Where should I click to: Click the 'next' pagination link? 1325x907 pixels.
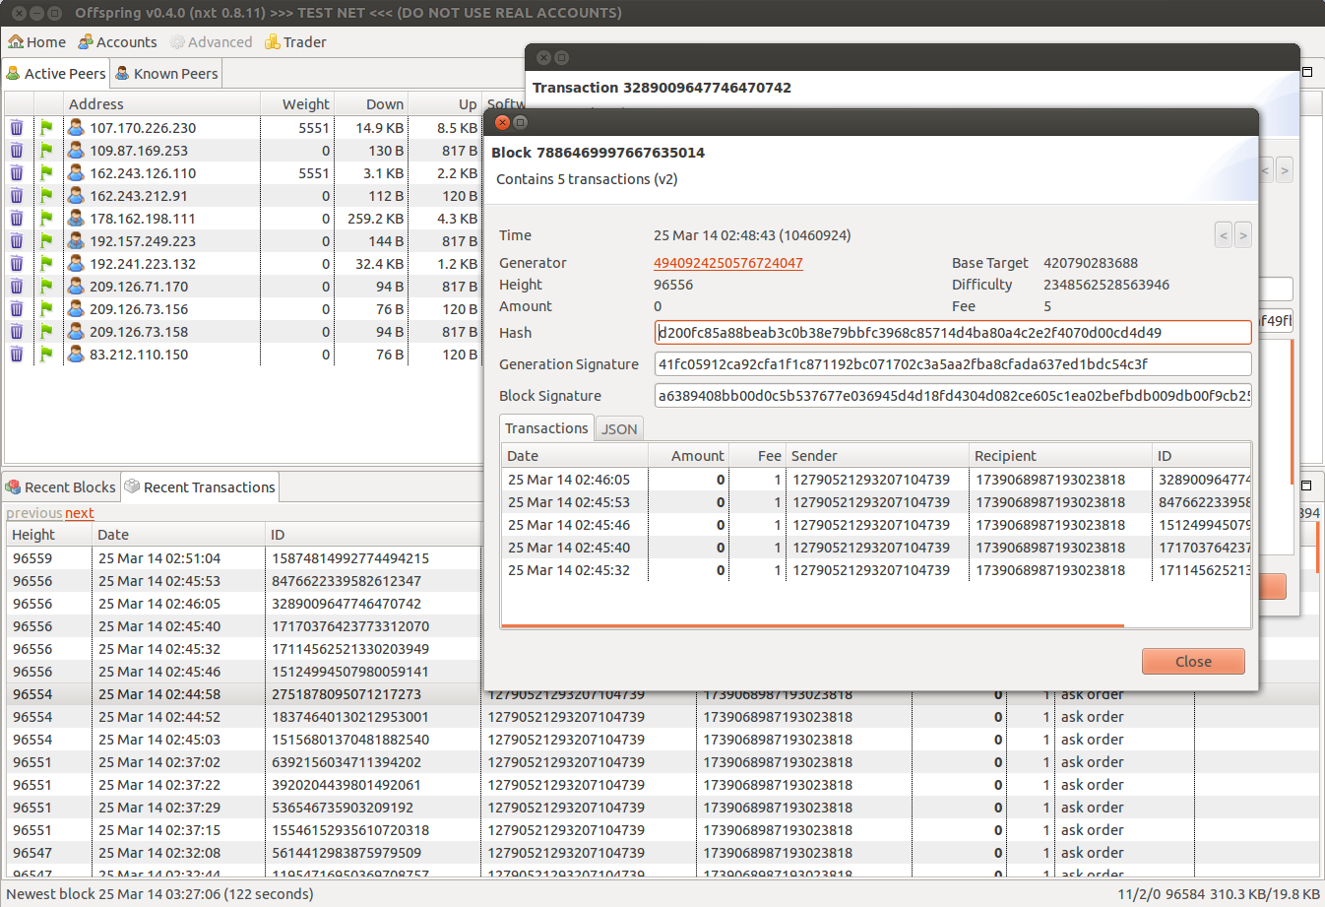click(x=80, y=513)
